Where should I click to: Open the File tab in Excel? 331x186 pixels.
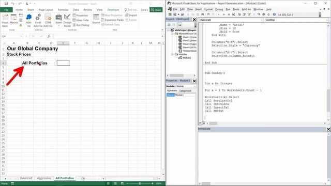(6, 10)
